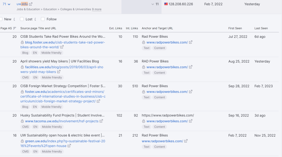The height and width of the screenshot is (157, 282).
Task: Click EN tag in UW Sustainability row
Action: (35, 152)
